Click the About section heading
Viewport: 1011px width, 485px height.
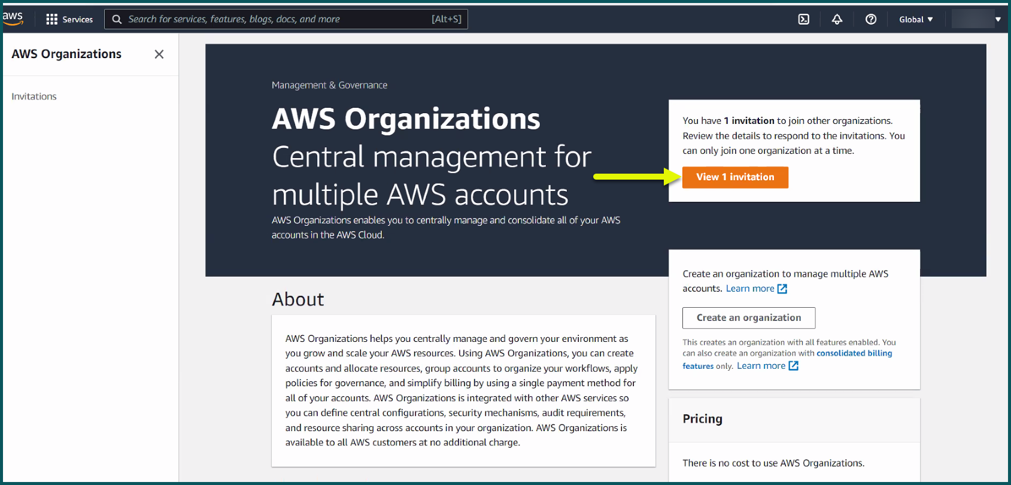298,299
